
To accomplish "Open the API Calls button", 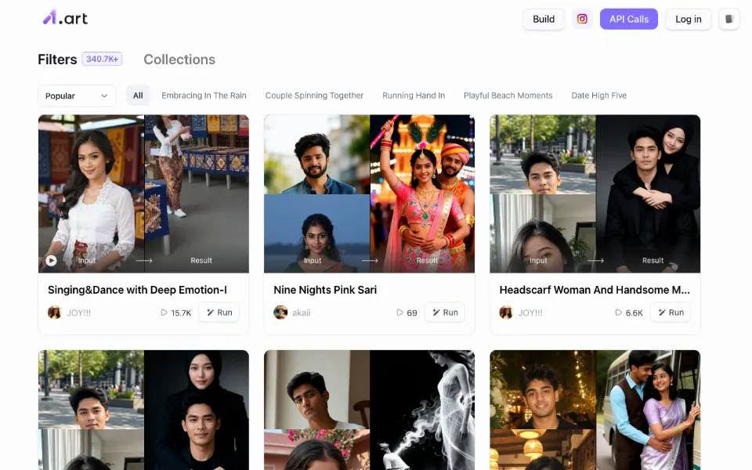I will pos(629,19).
